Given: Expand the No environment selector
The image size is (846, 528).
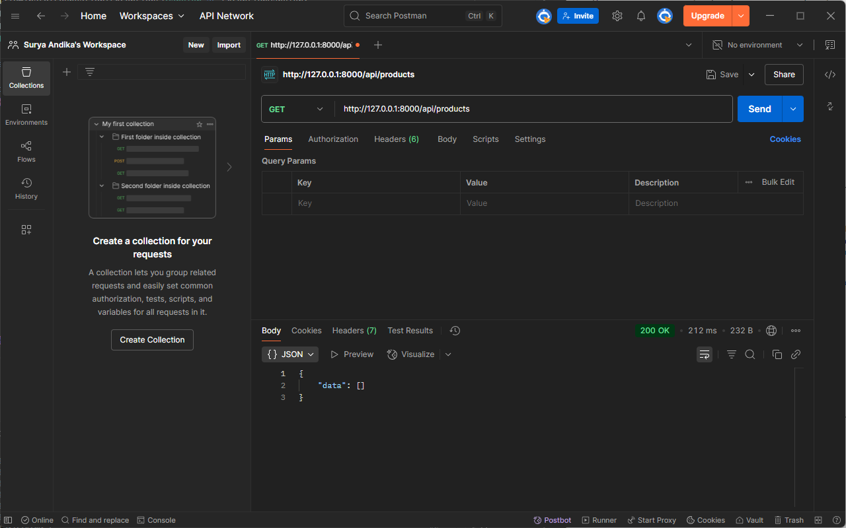Looking at the screenshot, I should (757, 45).
